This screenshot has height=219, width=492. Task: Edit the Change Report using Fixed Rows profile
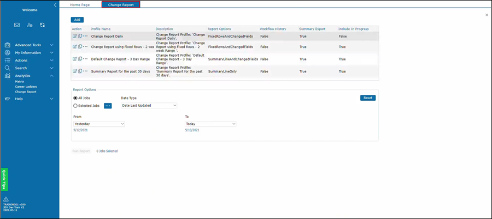click(75, 47)
